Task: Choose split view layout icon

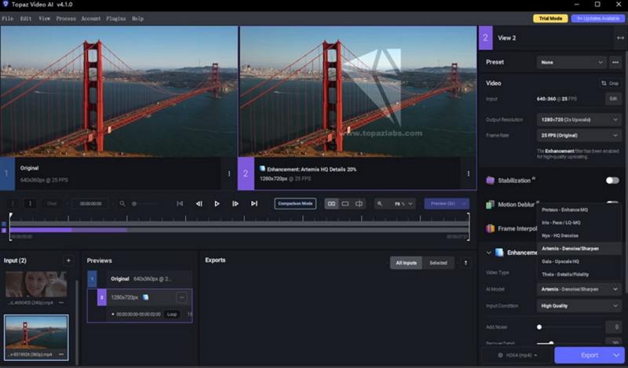Action: coord(360,203)
